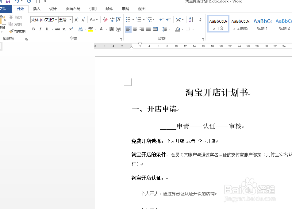The width and height of the screenshot is (292, 209).
Task: Switch to the 插入 (Insert) tab
Action: pyautogui.click(x=36, y=9)
